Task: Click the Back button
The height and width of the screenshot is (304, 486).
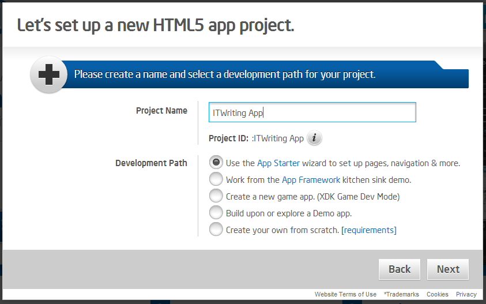Action: pos(400,269)
